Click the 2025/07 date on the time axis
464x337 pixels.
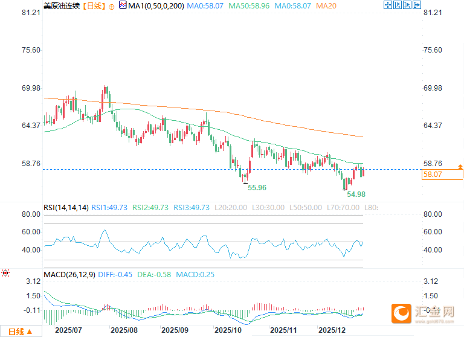tap(68, 330)
